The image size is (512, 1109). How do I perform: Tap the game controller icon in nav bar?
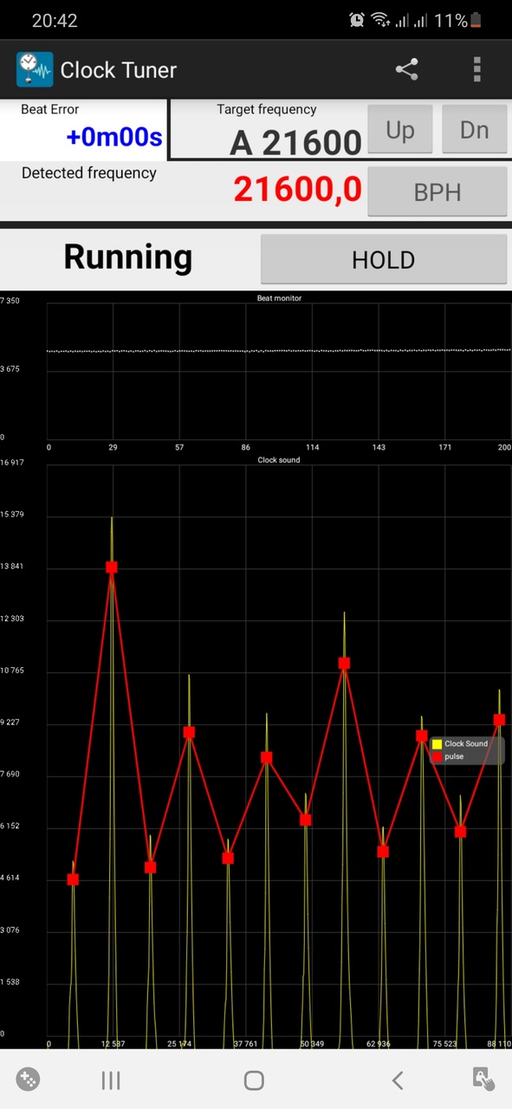click(x=28, y=1079)
